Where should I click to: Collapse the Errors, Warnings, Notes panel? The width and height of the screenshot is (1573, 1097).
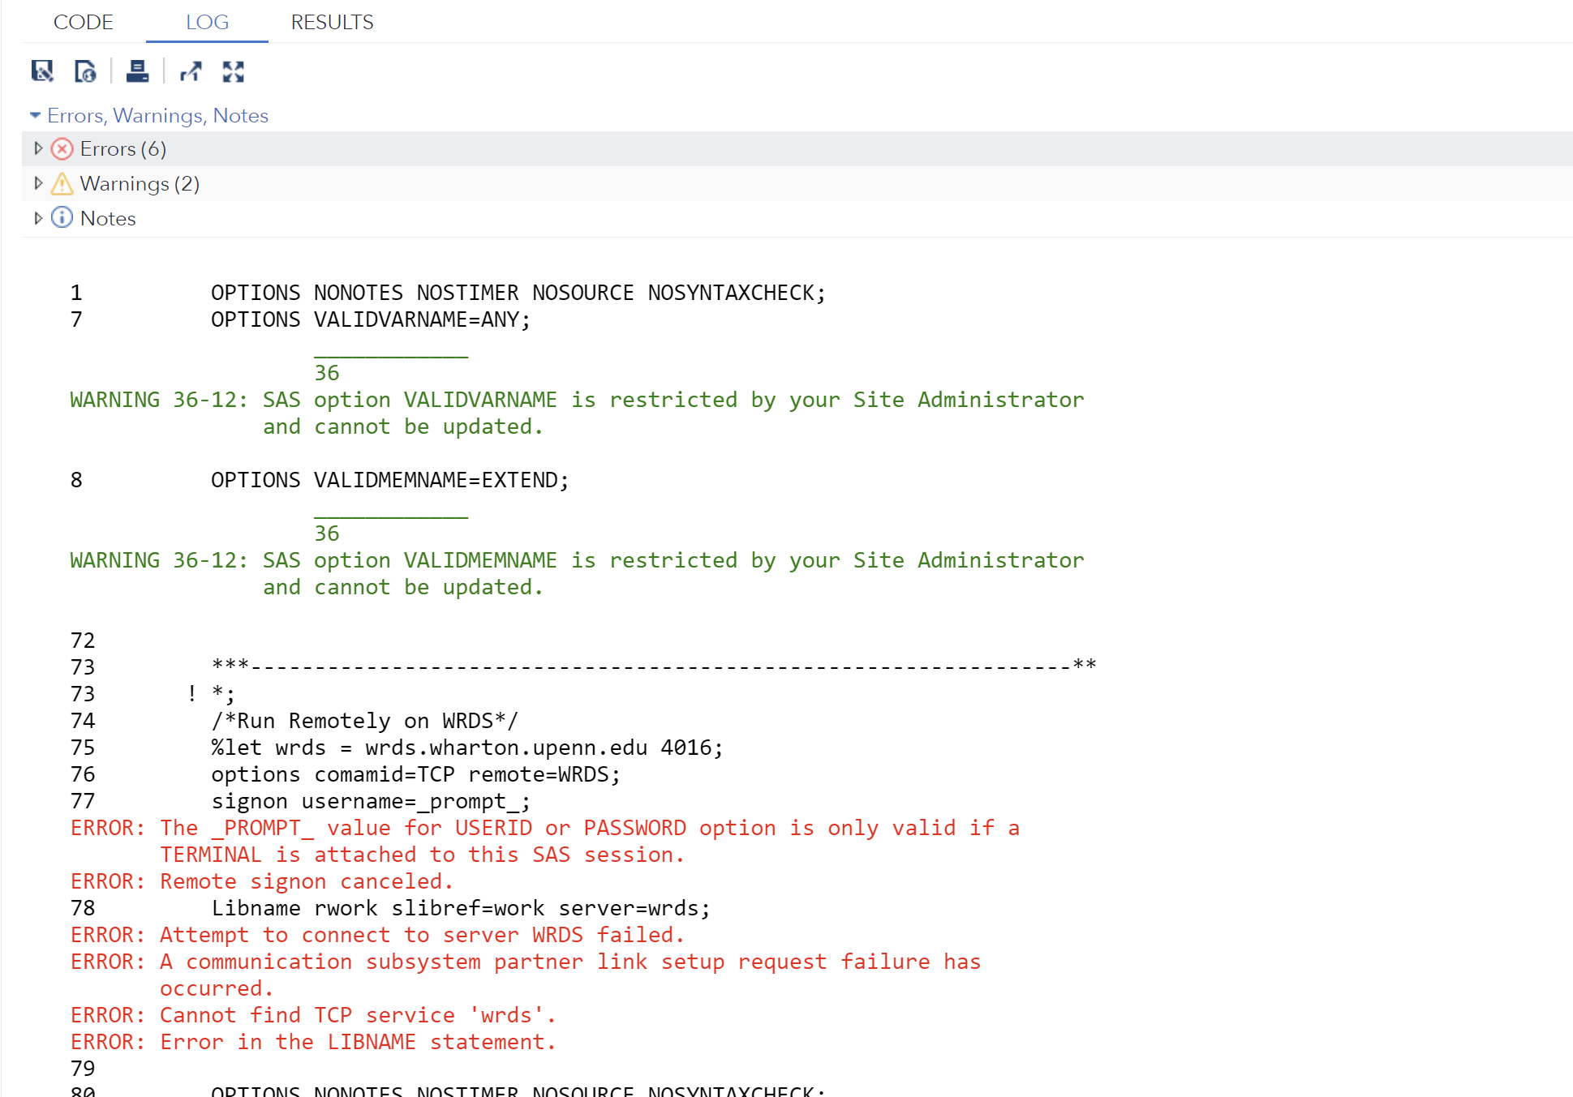pyautogui.click(x=35, y=114)
